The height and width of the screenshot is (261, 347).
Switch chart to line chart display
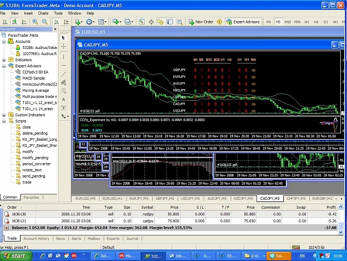click(24, 22)
